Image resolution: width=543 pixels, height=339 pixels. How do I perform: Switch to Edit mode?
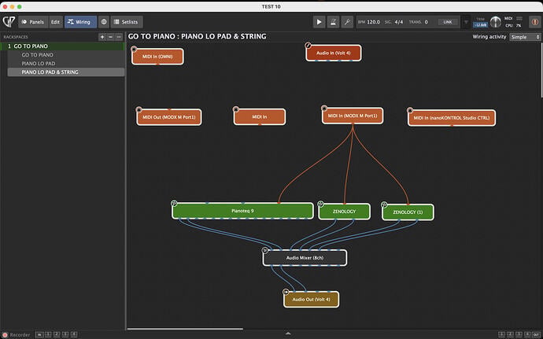55,22
